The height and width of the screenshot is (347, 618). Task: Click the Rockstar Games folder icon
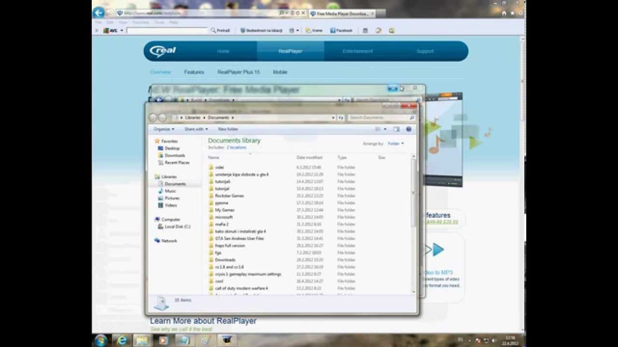point(211,196)
